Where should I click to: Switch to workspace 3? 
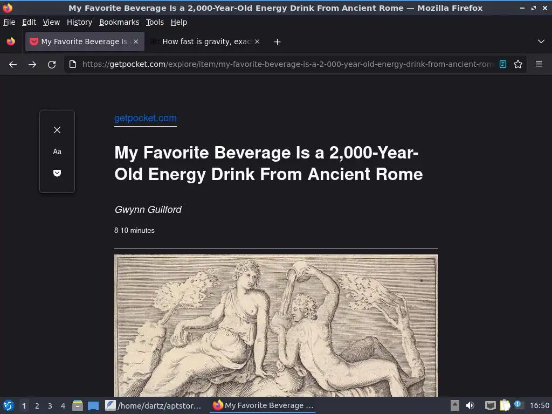[50, 406]
